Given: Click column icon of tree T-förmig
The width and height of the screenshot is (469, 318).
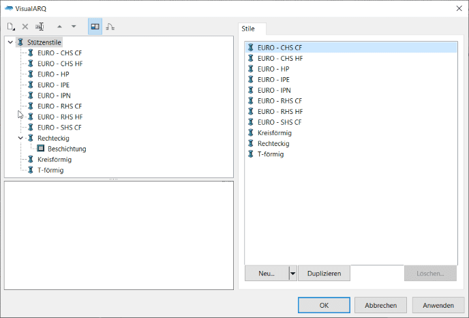Looking at the screenshot, I should coord(31,170).
